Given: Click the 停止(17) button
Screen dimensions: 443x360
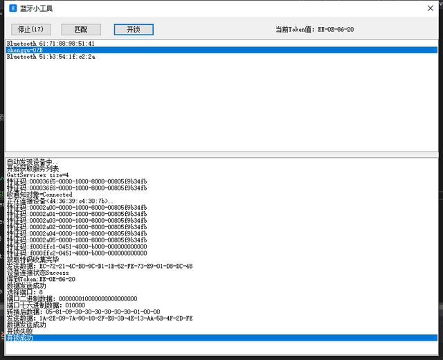Looking at the screenshot, I should pyautogui.click(x=31, y=29).
